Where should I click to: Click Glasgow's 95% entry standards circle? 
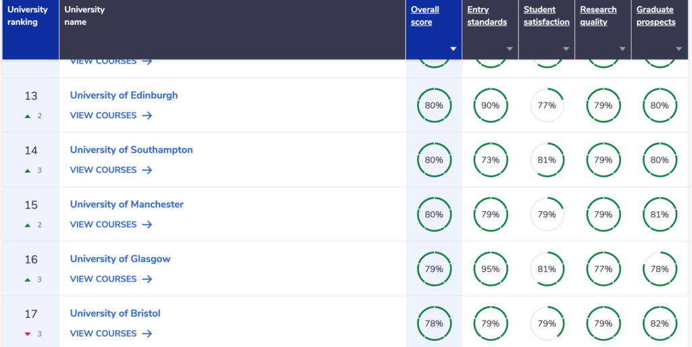(x=491, y=269)
